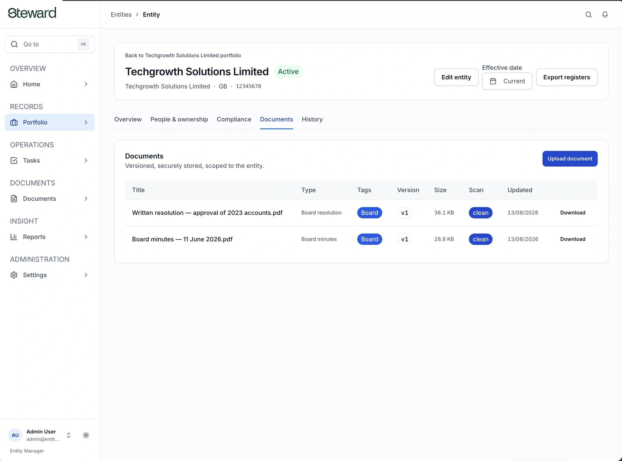Select the Documents tab
Screen dimensions: 622x461
point(276,119)
